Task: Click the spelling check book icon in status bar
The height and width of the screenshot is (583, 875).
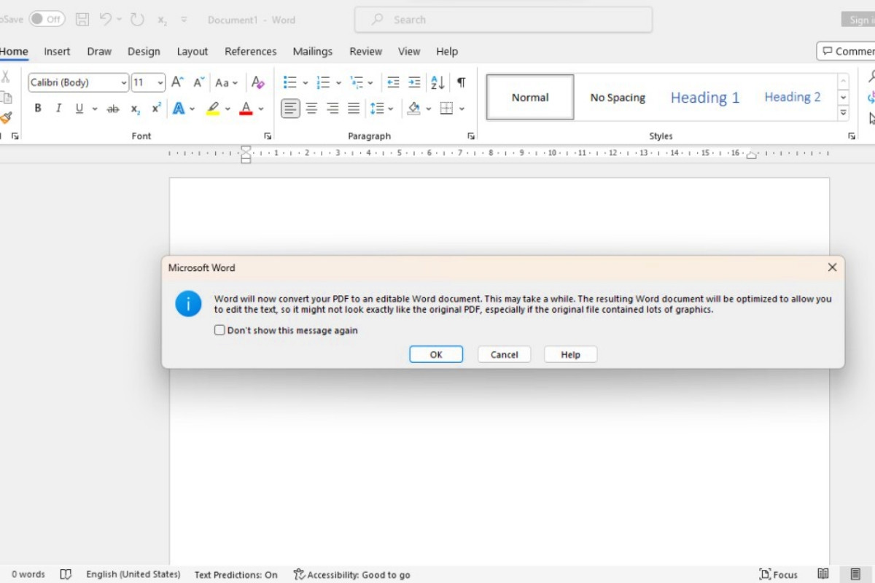Action: click(x=66, y=574)
